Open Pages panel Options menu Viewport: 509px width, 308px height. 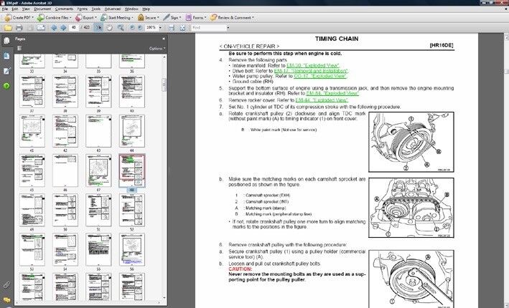point(157,48)
